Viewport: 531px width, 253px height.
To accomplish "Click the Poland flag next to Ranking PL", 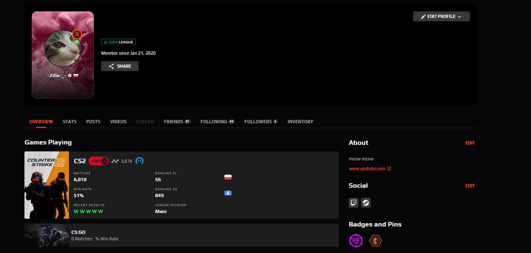I will tap(228, 177).
